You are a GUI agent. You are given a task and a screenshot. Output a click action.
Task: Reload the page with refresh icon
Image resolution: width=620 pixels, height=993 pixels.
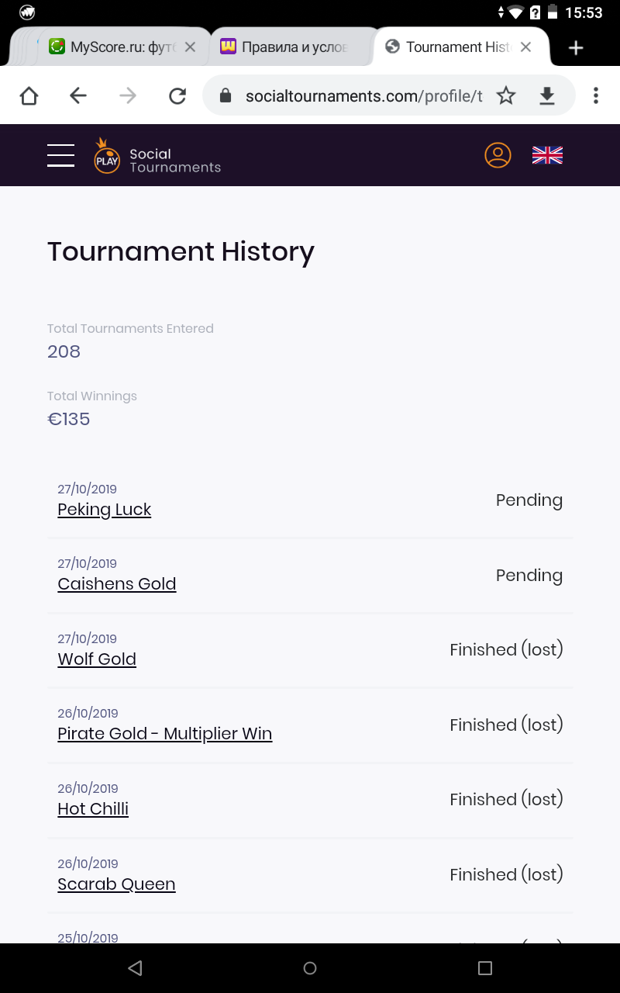click(177, 95)
